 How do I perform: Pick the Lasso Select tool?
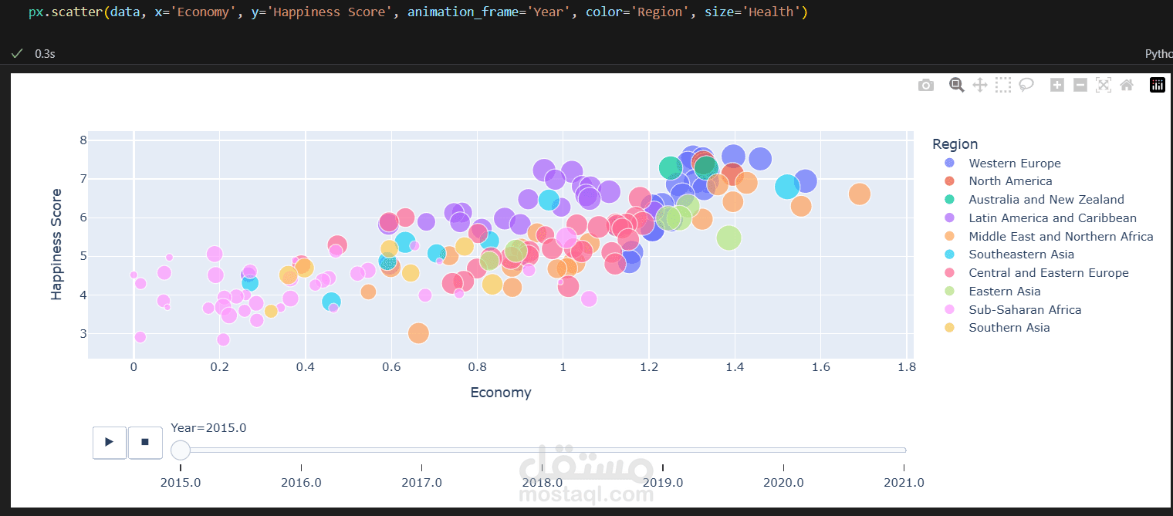pyautogui.click(x=1026, y=85)
